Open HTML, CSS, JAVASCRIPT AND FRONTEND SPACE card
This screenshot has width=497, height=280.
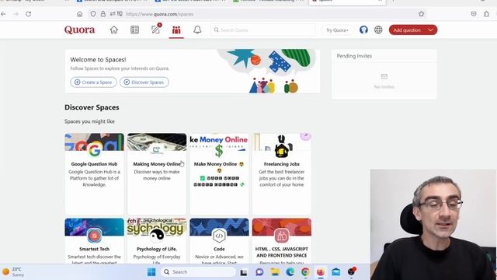coord(281,241)
